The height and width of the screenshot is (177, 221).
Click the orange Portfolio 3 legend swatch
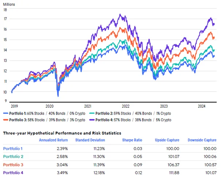click(x=6, y=120)
